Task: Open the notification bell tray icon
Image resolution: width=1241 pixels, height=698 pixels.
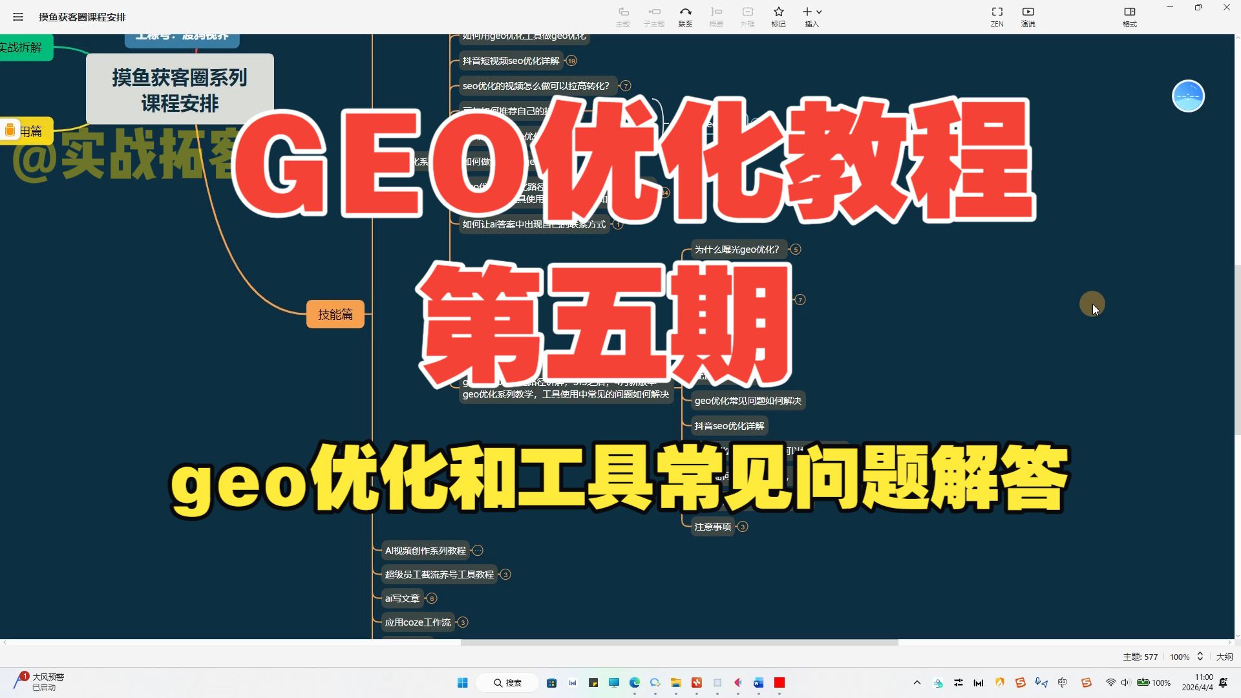Action: tap(1224, 683)
